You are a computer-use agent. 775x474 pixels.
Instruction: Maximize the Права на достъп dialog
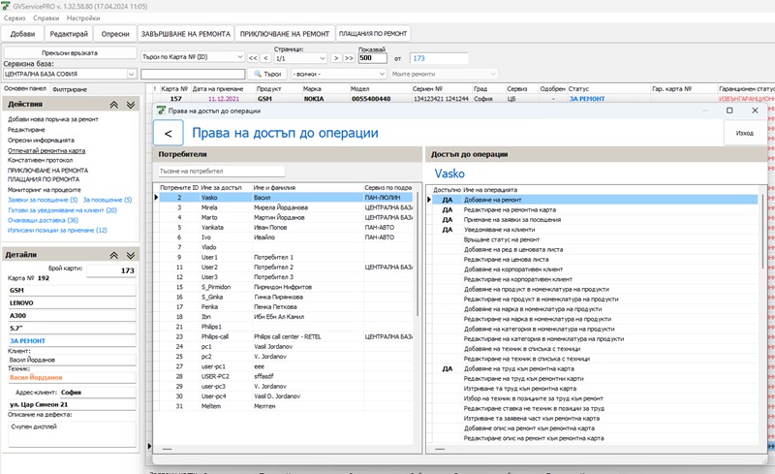pyautogui.click(x=729, y=111)
